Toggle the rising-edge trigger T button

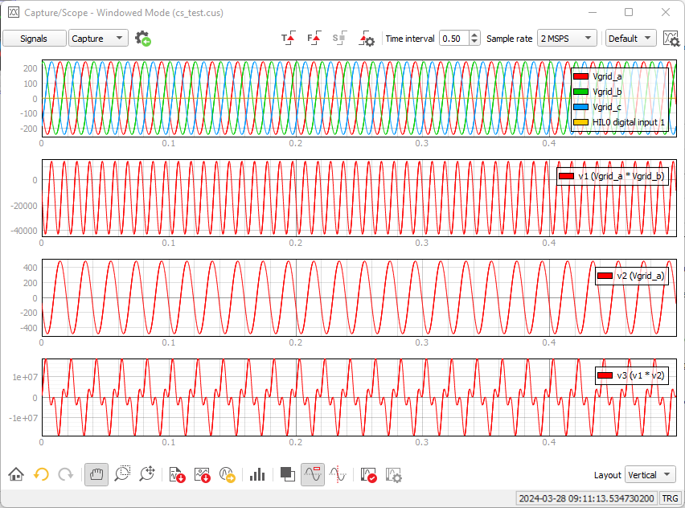288,39
